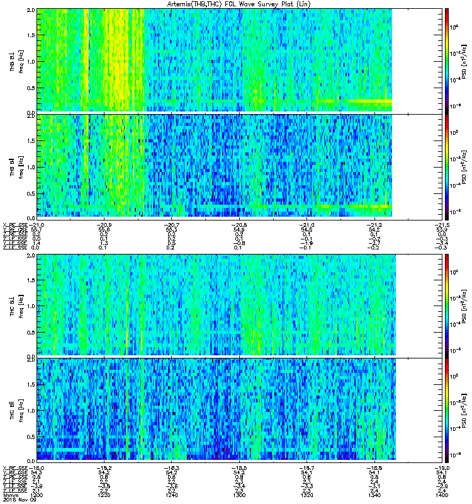Click the THC B-perp panel color bar
The width and height of the screenshot is (472, 504).
click(447, 305)
